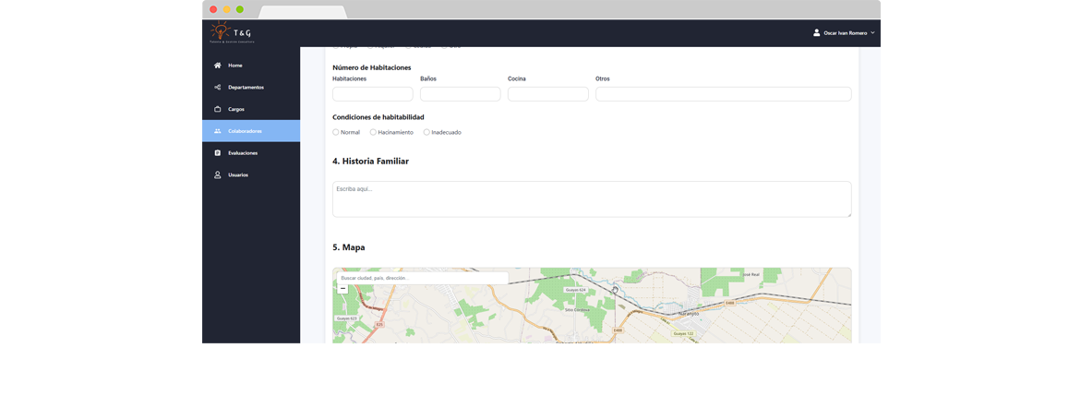Click the Baños input field
Screen dimensions: 1081x420
pos(460,94)
